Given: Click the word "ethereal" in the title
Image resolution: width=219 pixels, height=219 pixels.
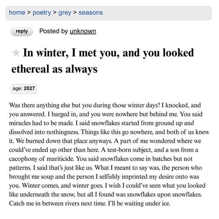Looking at the screenshot, I should [x=30, y=69].
